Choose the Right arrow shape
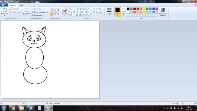Screen dimensions: 197x111 pyautogui.click(x=83, y=12)
